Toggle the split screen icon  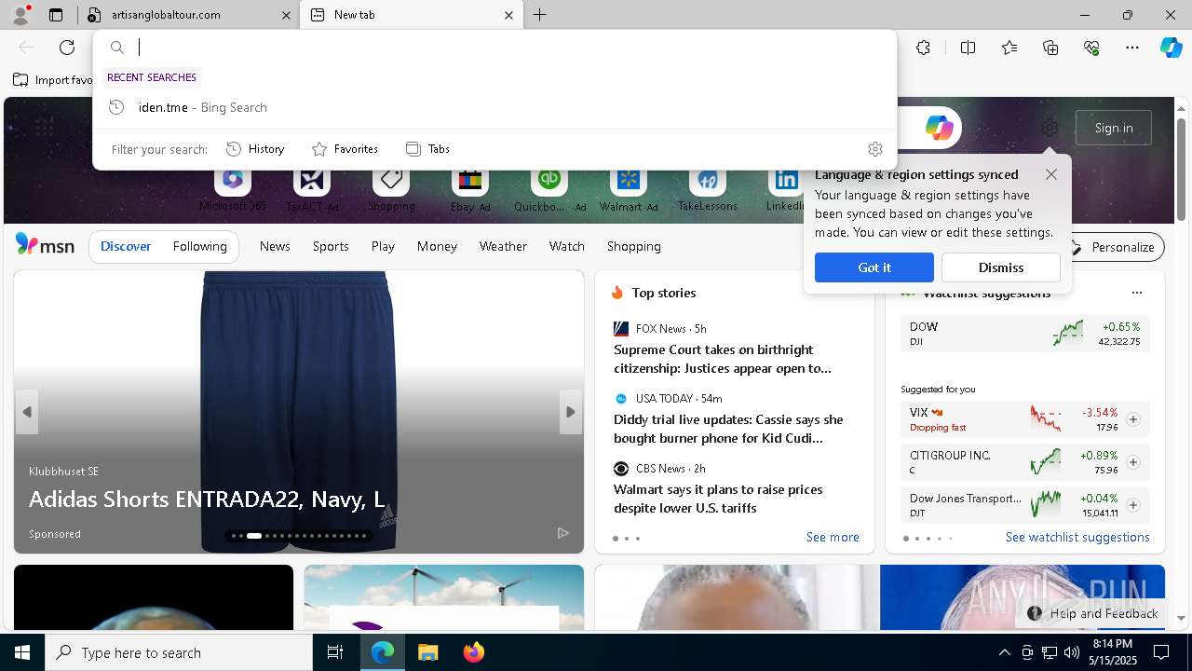[x=968, y=48]
